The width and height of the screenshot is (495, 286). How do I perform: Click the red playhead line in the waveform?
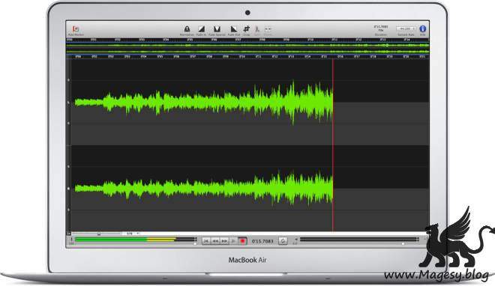(333, 145)
